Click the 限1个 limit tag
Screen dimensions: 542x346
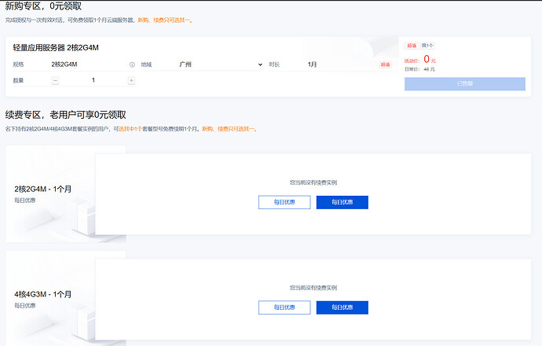pos(427,46)
